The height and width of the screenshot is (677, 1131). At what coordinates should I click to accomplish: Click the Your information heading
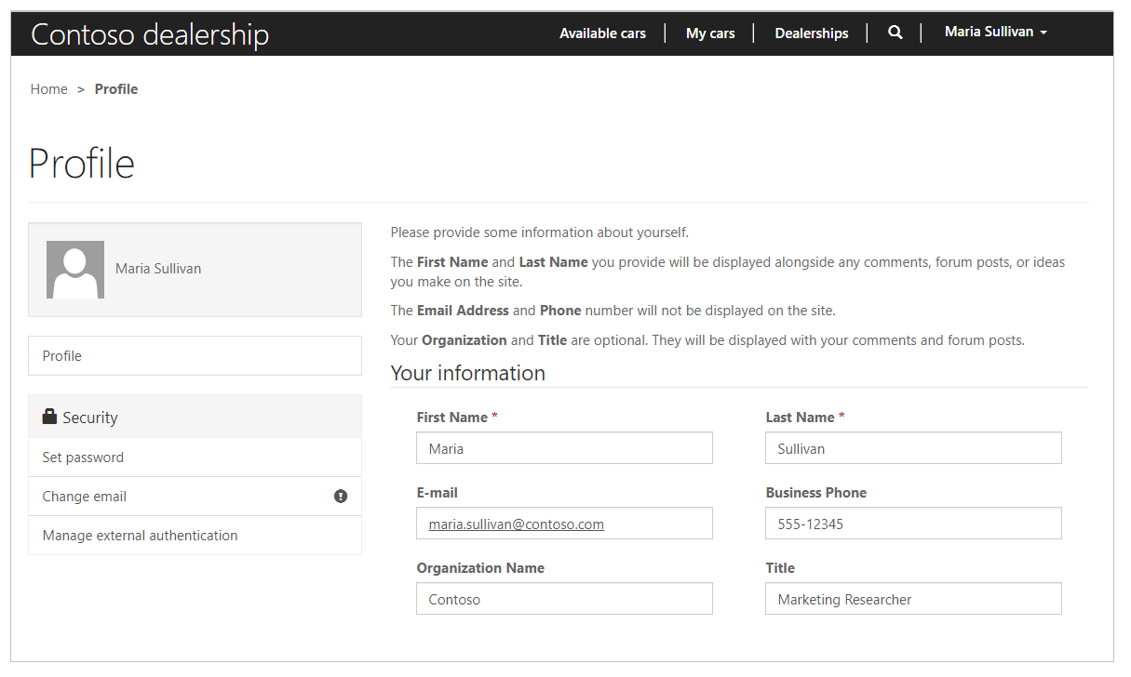(x=467, y=373)
